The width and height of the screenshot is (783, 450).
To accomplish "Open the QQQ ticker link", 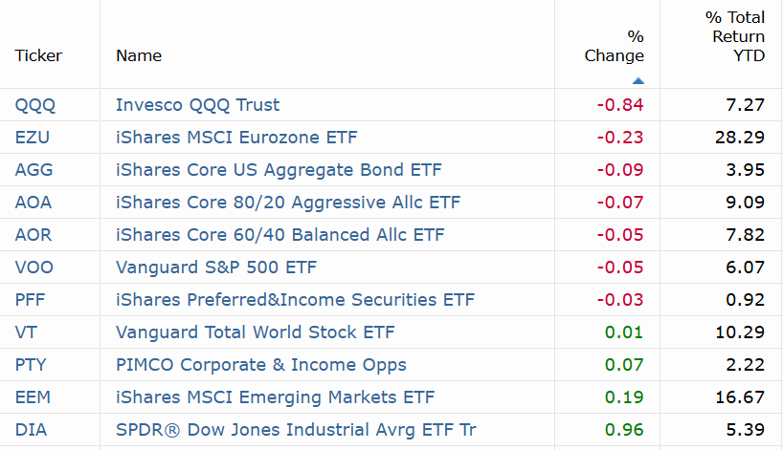I will point(35,105).
